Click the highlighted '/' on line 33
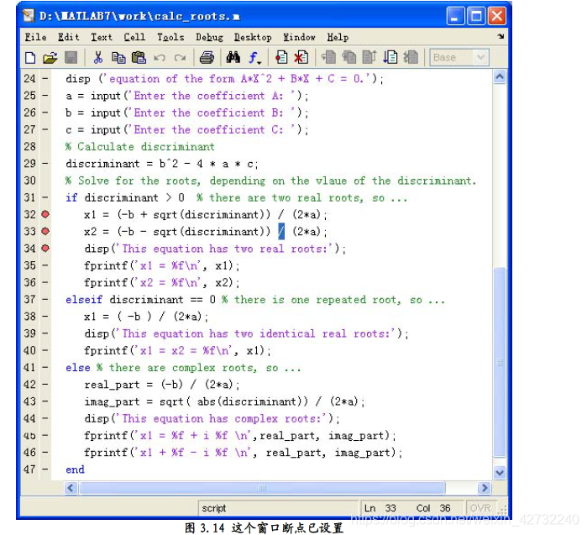 281,231
